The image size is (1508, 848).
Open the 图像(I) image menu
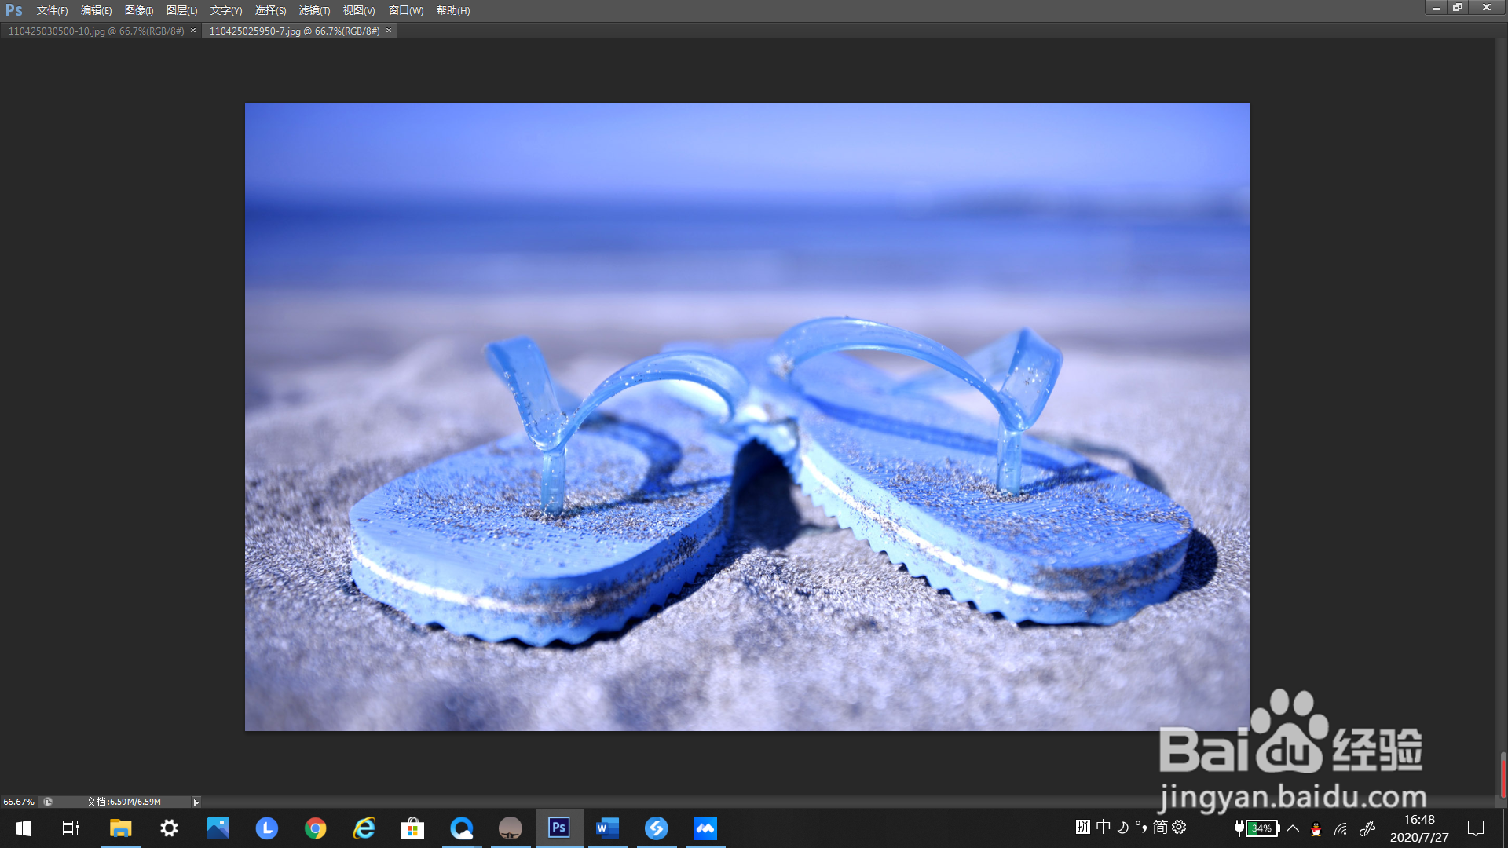point(139,10)
